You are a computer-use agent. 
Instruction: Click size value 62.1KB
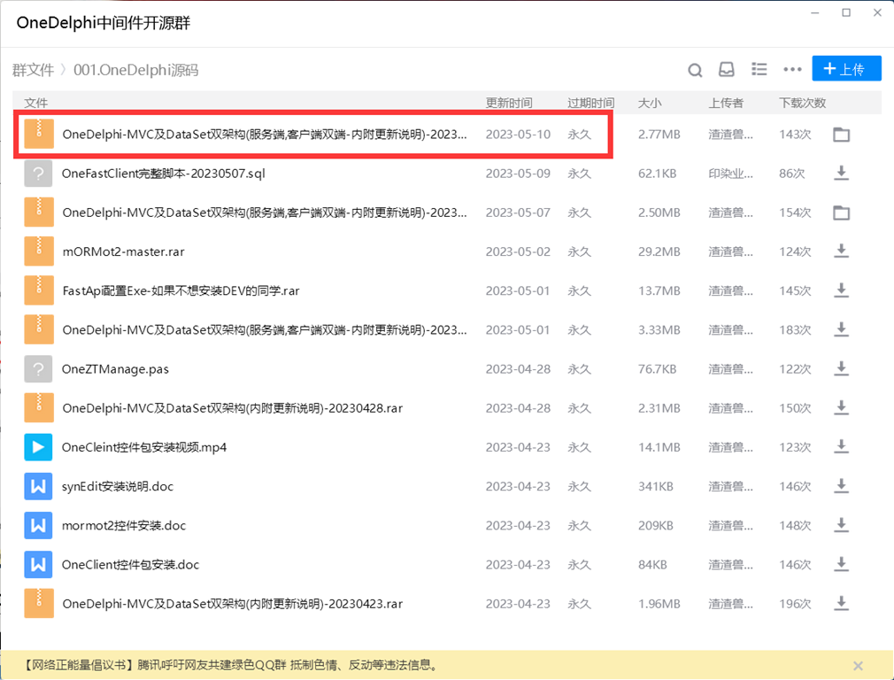click(x=657, y=174)
